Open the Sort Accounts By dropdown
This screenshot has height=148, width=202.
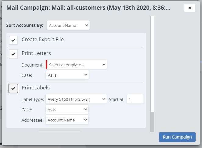68,25
